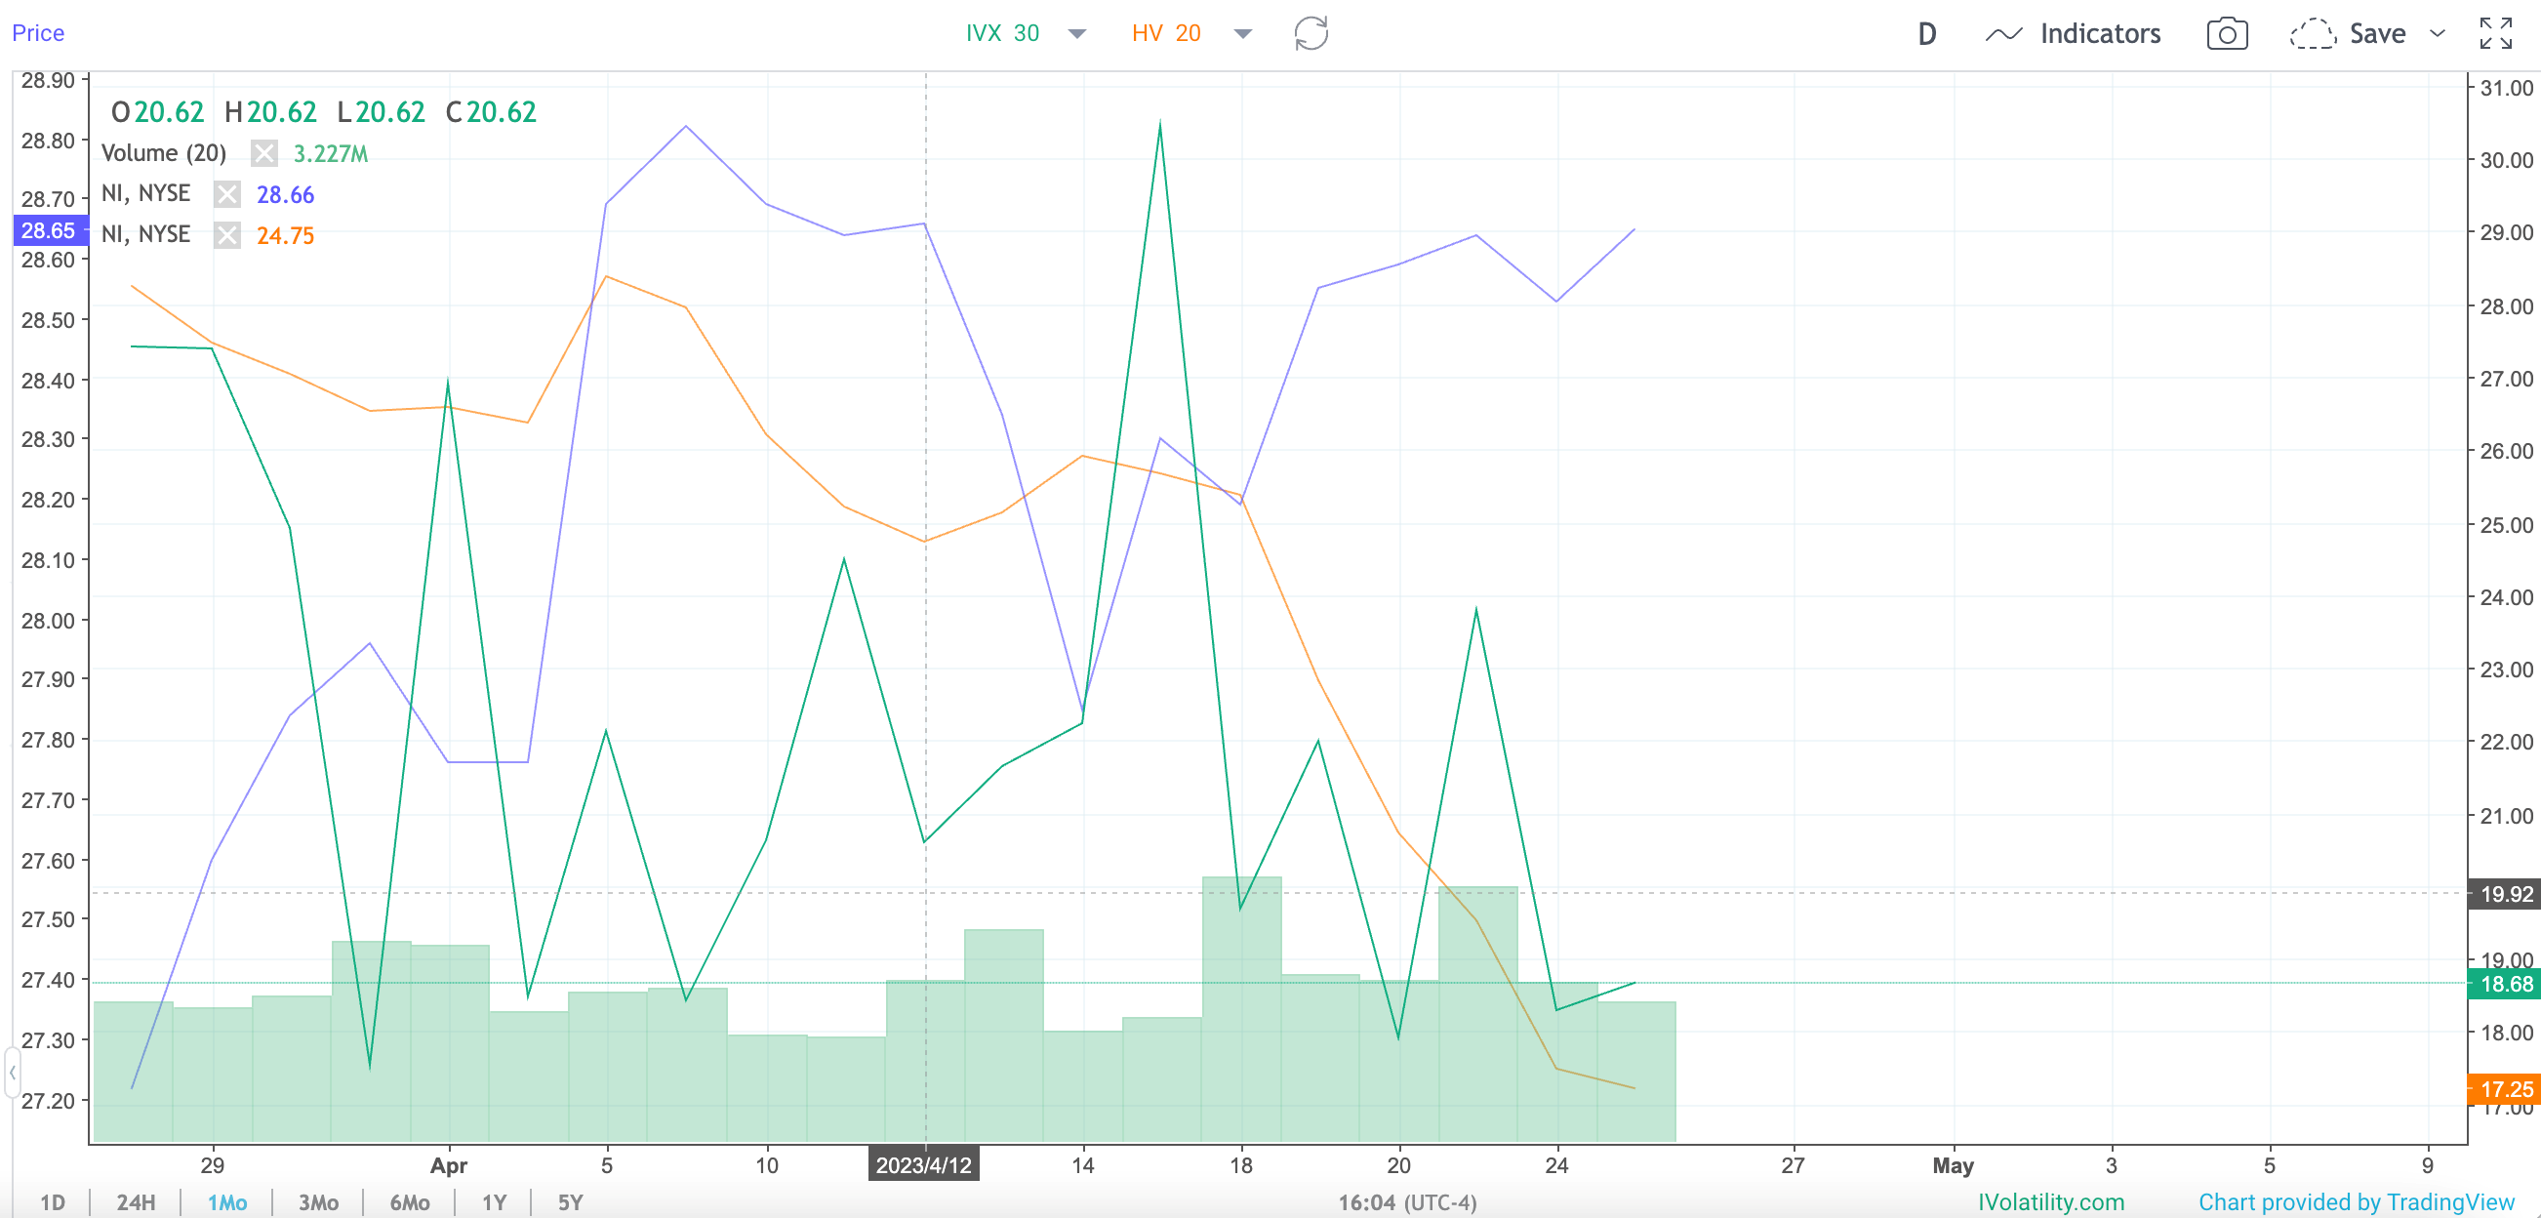The height and width of the screenshot is (1218, 2541).
Task: Click the 31.00 right axis label
Action: pyautogui.click(x=2507, y=88)
